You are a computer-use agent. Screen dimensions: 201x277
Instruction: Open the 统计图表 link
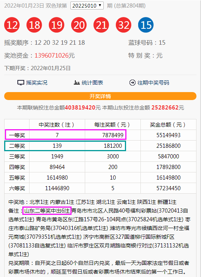(92, 83)
